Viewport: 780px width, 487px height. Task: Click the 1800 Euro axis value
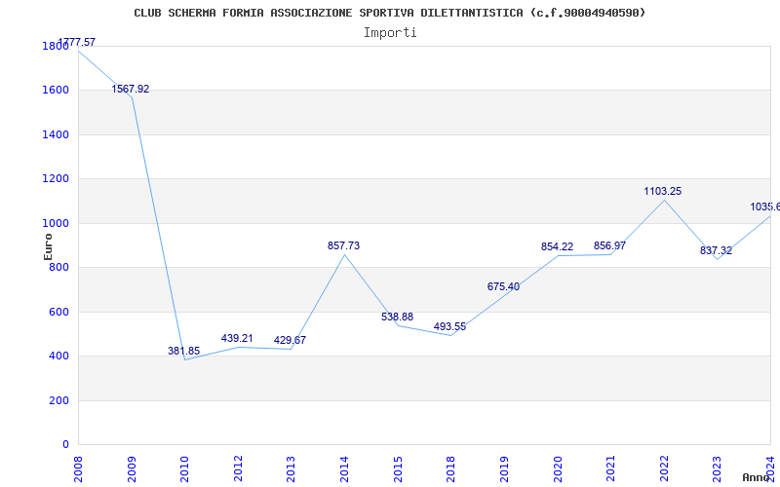tap(56, 46)
